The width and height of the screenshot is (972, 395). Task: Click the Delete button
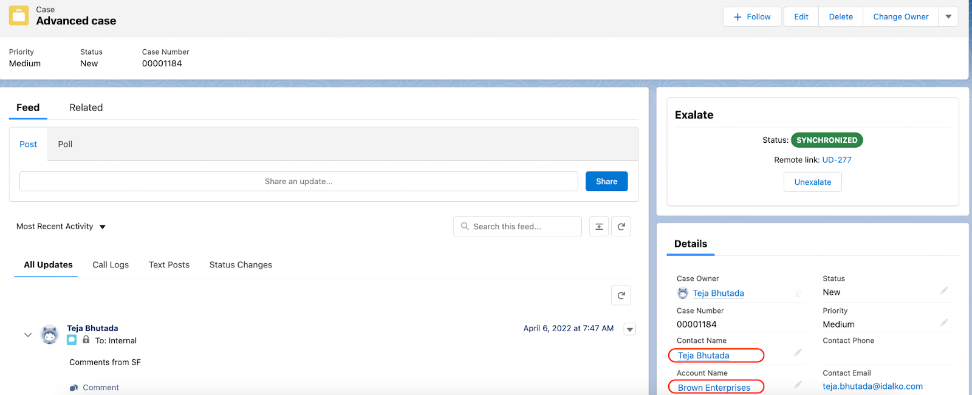841,16
